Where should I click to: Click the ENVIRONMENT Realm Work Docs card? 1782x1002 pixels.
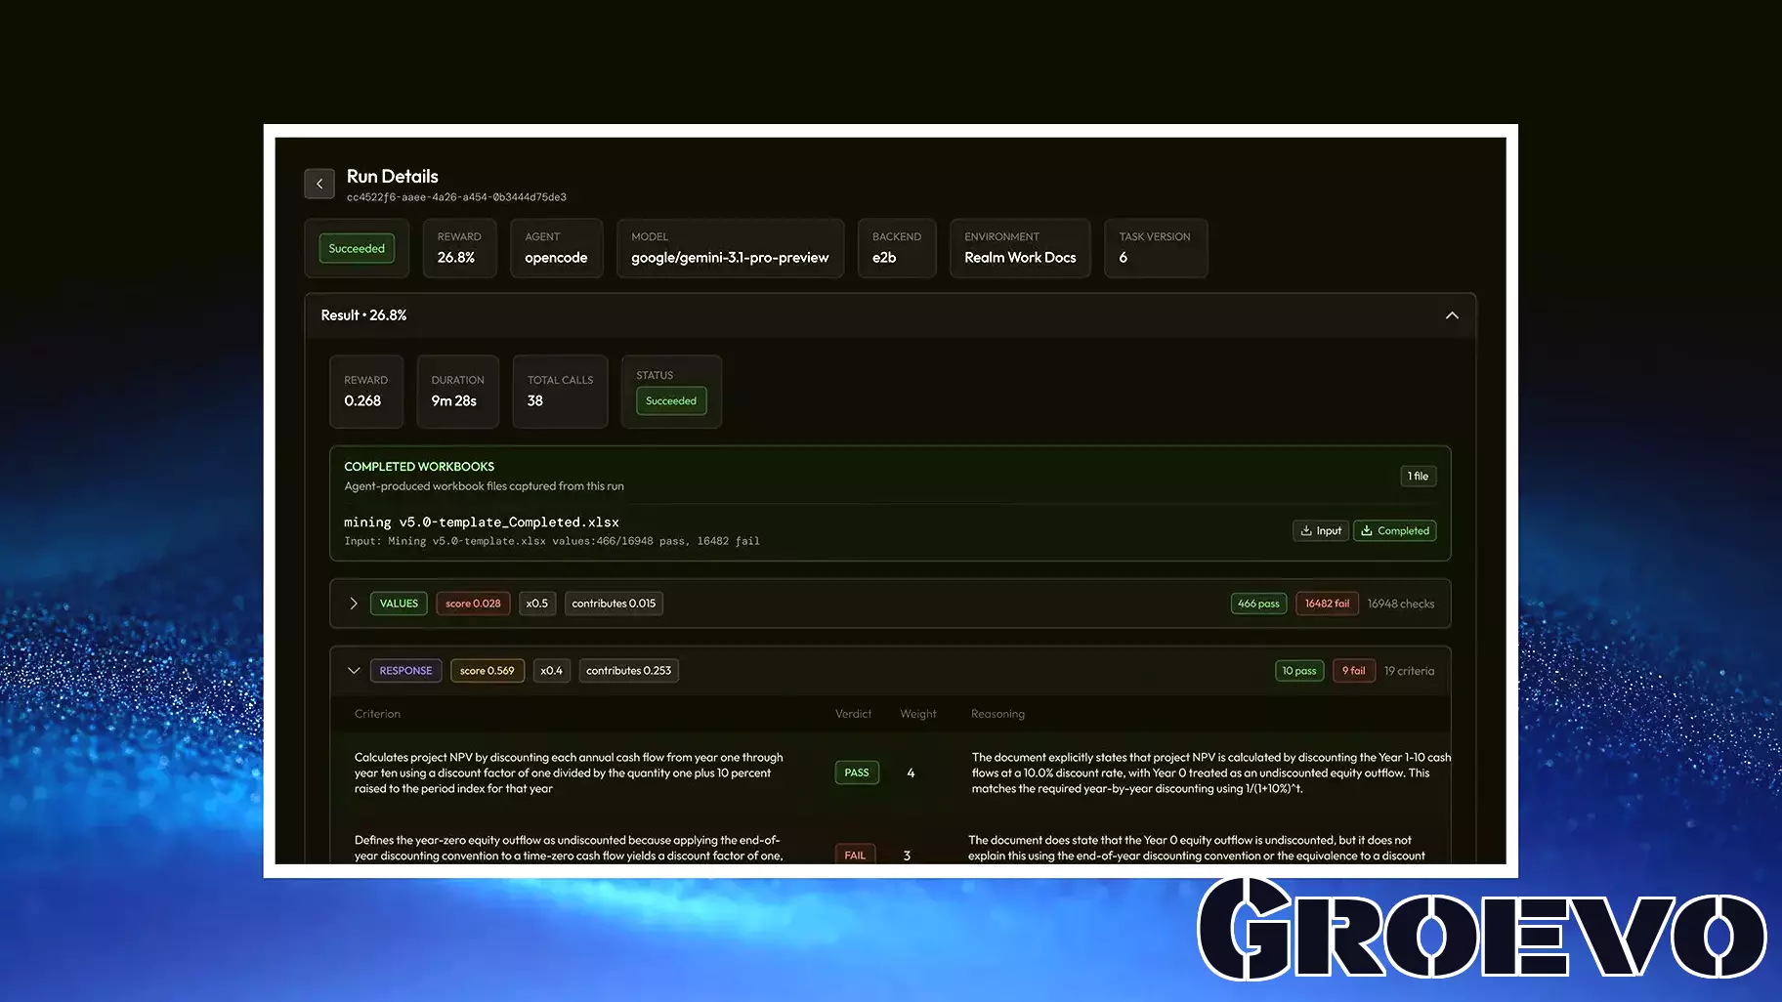(1020, 248)
